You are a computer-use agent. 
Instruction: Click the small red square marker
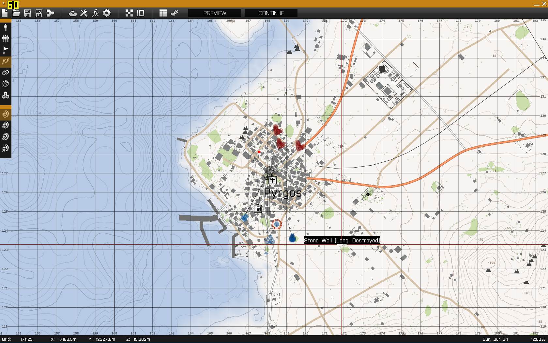[x=259, y=152]
